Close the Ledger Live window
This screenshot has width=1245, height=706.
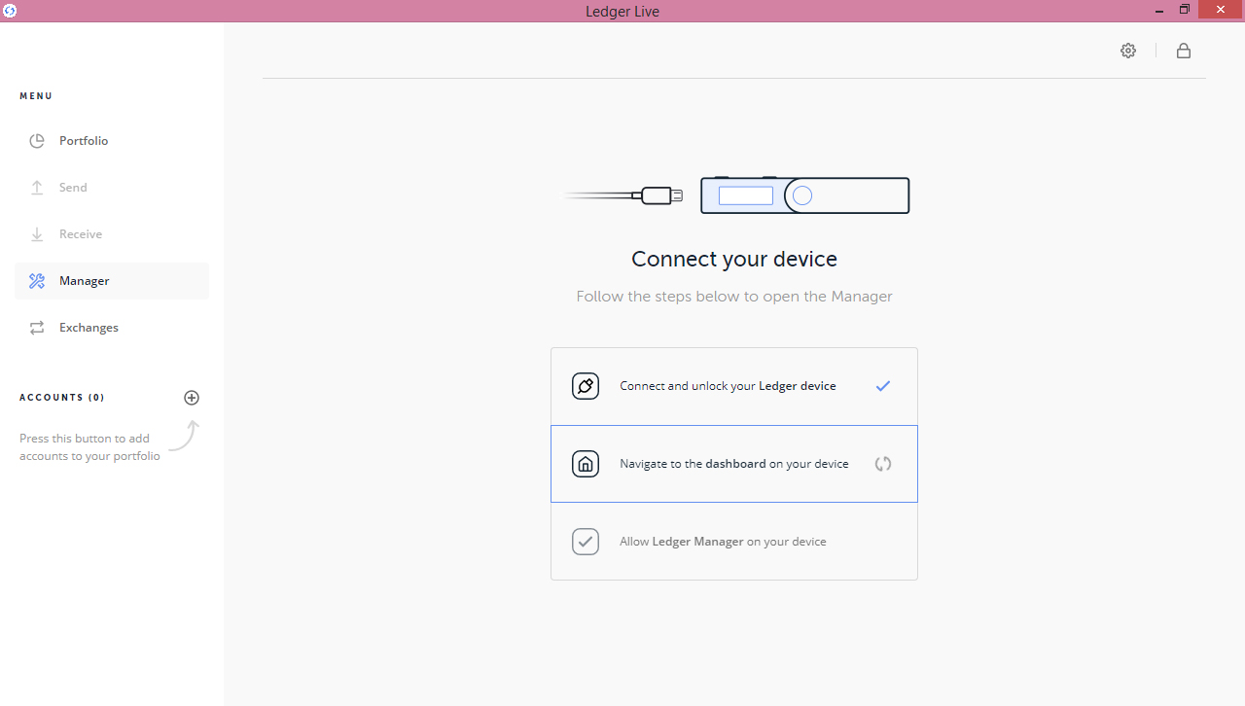pyautogui.click(x=1221, y=11)
